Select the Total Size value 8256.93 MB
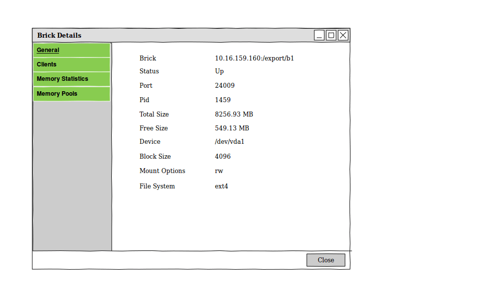The height and width of the screenshot is (300, 495). coord(234,115)
